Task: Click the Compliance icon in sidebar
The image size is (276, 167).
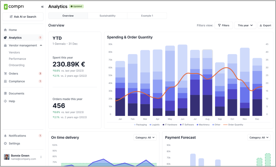Action: tap(5, 82)
